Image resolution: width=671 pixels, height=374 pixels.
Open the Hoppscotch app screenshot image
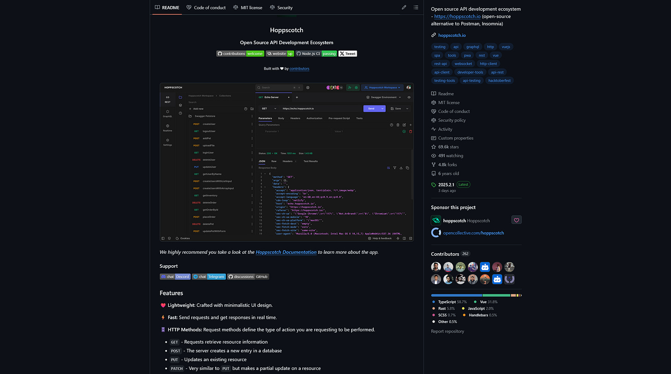point(287,162)
